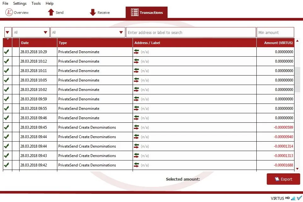Expand the transaction type All dropdown

pos(88,32)
